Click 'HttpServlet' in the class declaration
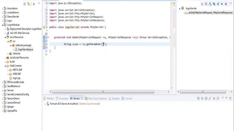The width and height of the screenshot is (234, 131). click(x=97, y=27)
